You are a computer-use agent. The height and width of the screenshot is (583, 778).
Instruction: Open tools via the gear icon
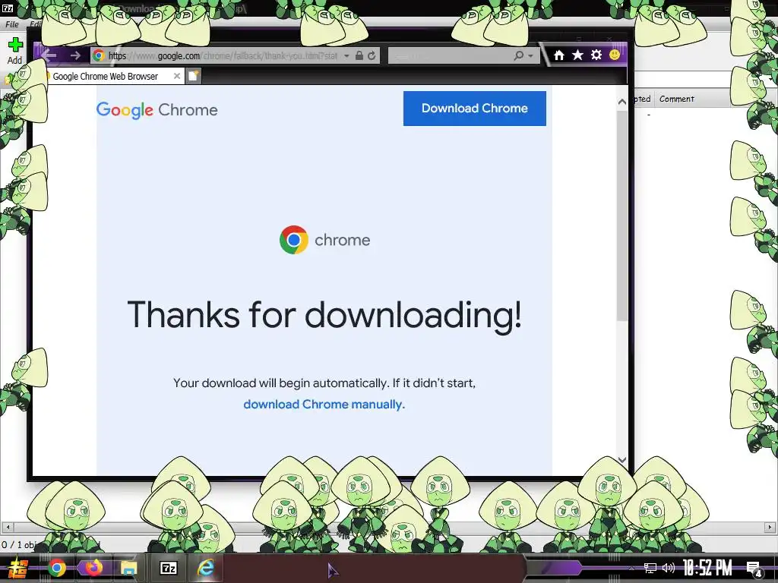[x=596, y=55]
